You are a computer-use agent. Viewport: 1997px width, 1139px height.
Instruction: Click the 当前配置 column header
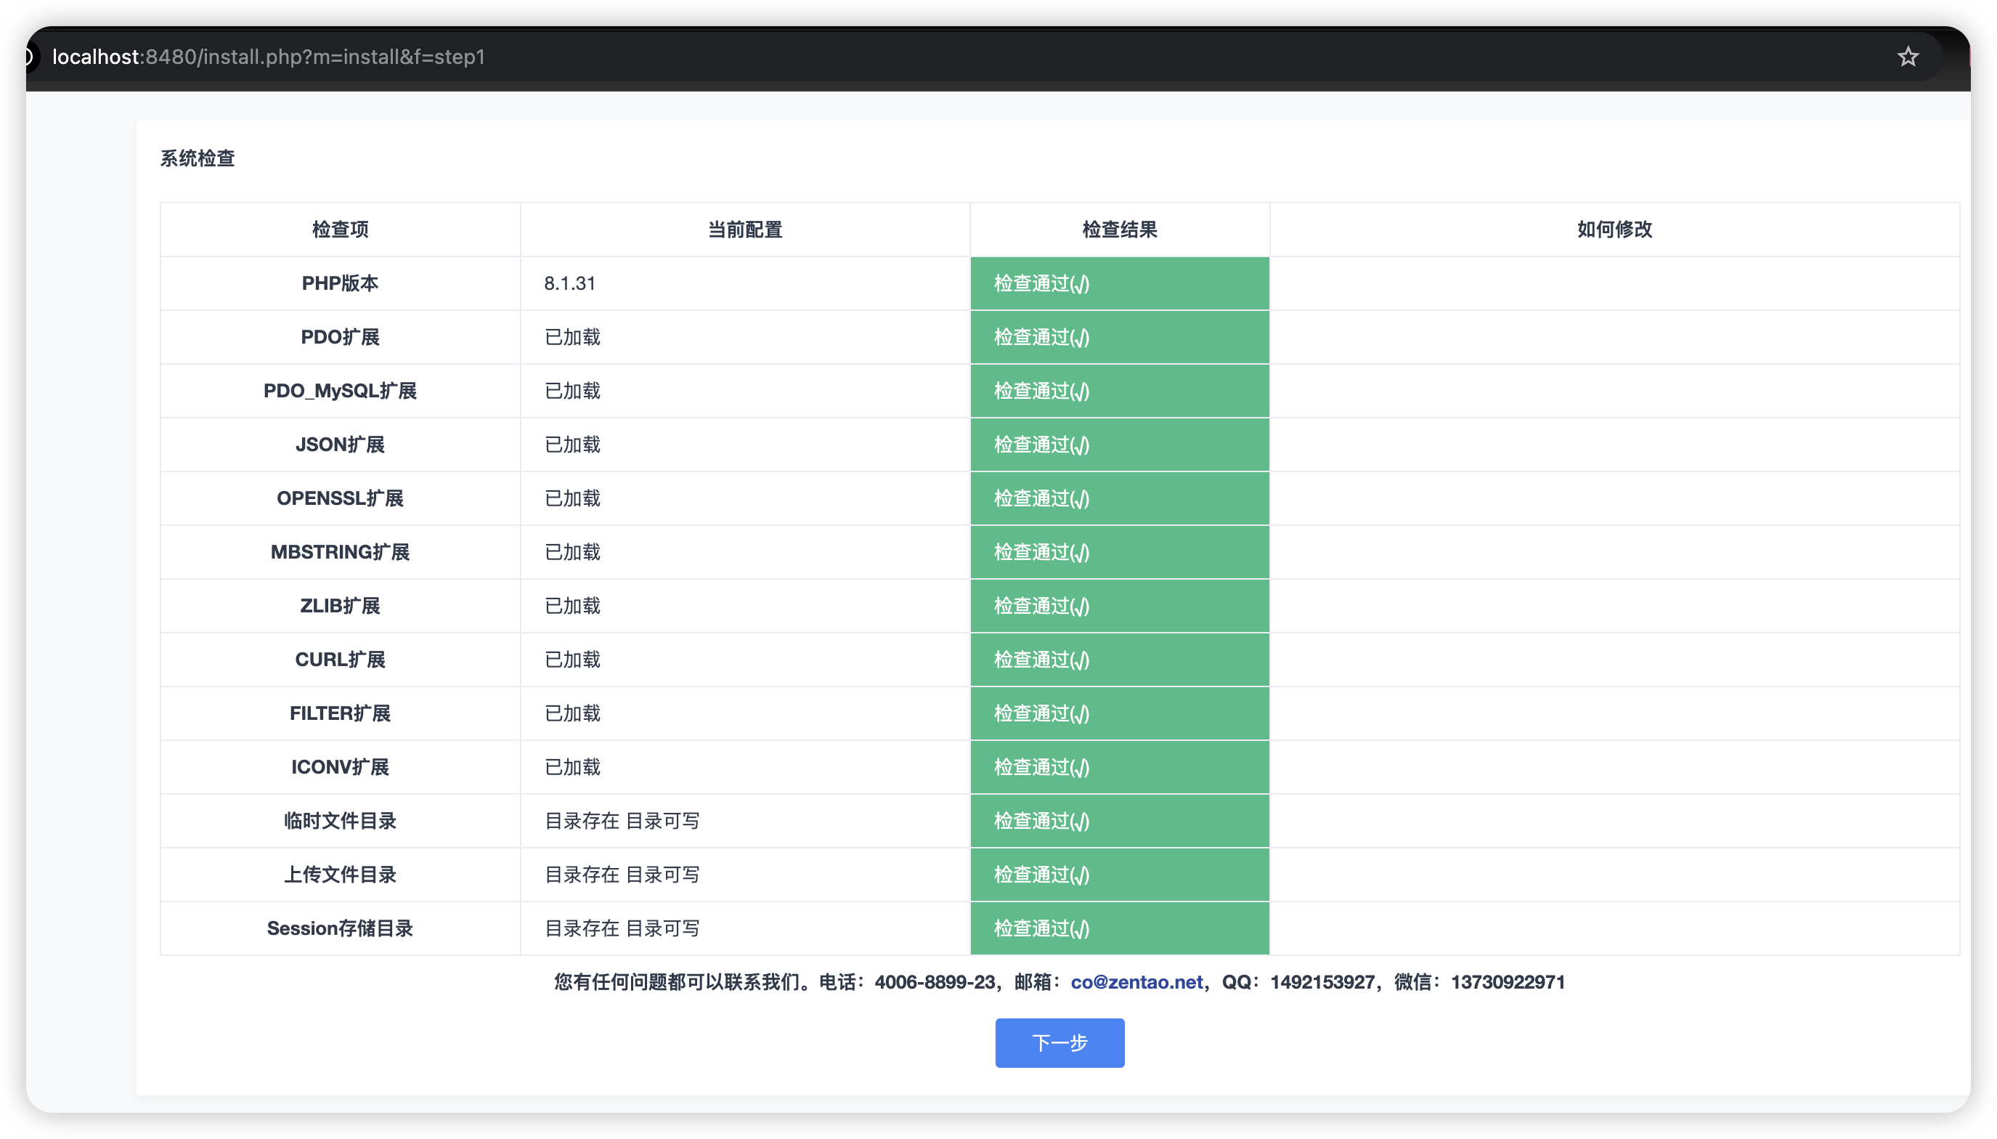744,230
